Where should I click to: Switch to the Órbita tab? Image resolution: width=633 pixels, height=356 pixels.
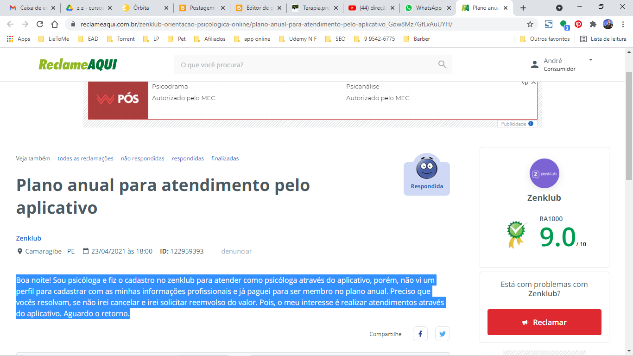click(145, 8)
